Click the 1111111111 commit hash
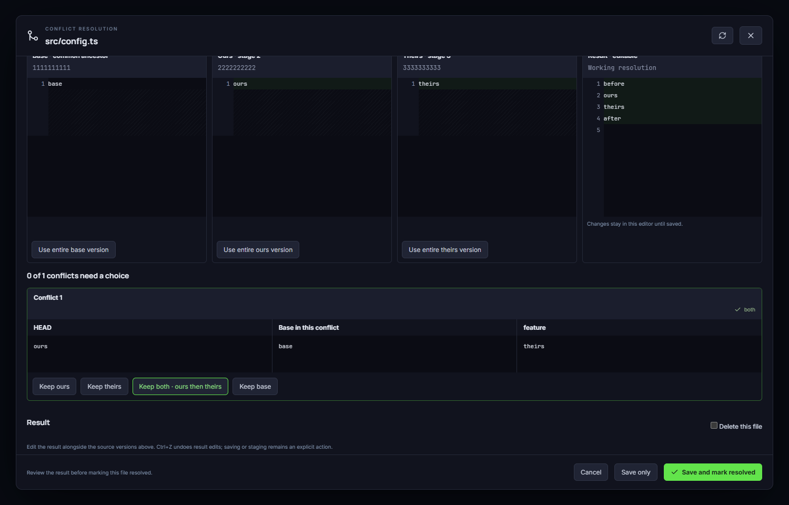The image size is (789, 505). pos(52,68)
